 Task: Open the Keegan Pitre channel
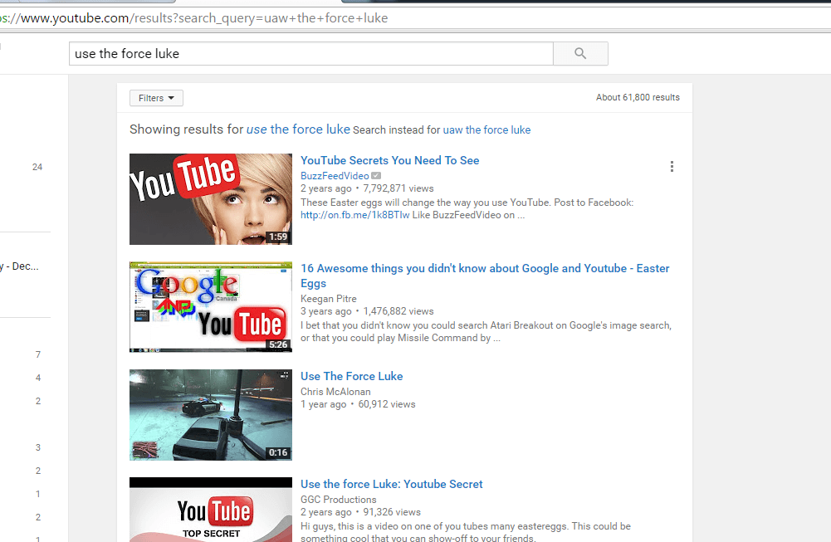(329, 299)
